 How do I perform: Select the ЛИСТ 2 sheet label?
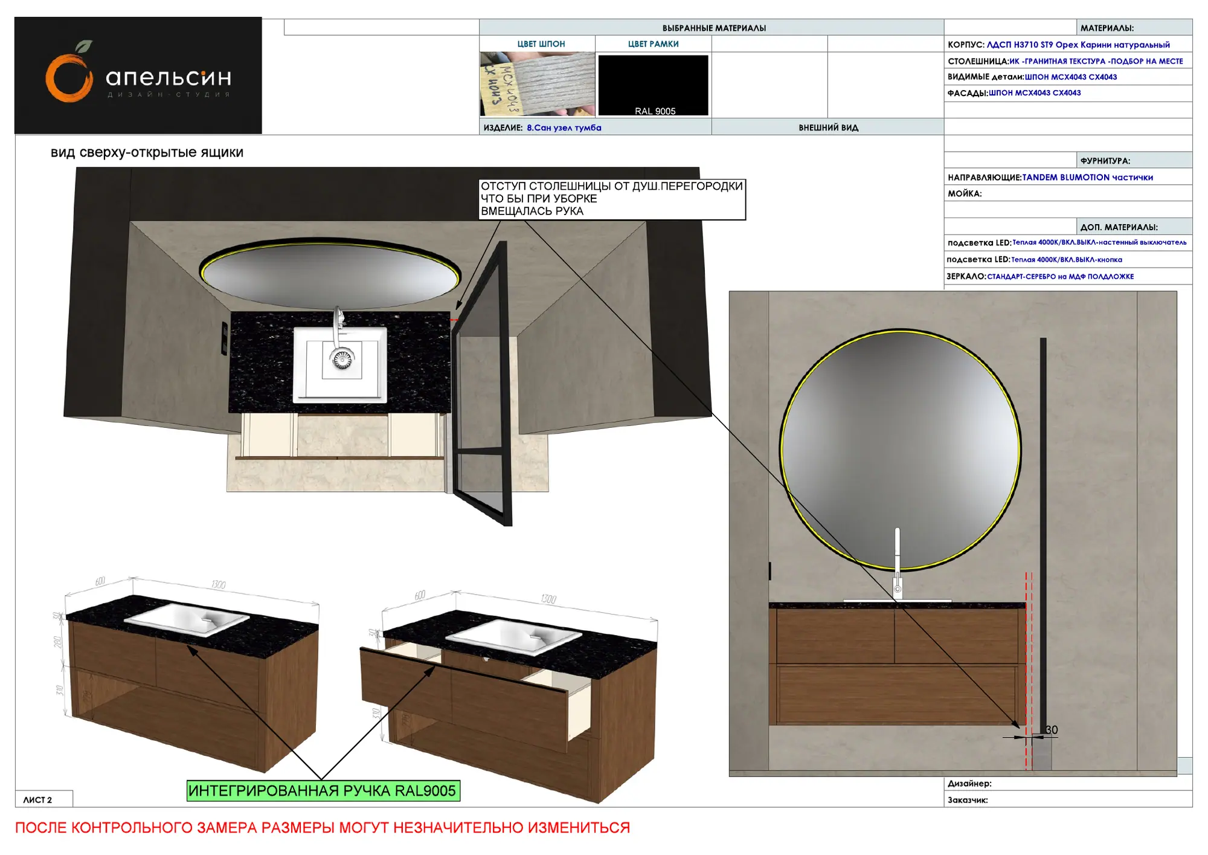click(x=38, y=799)
